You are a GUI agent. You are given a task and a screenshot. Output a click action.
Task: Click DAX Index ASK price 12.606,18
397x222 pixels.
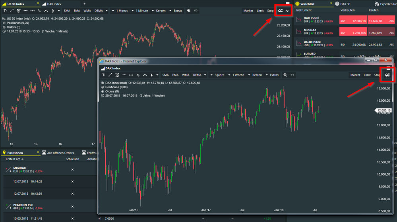tap(381, 20)
